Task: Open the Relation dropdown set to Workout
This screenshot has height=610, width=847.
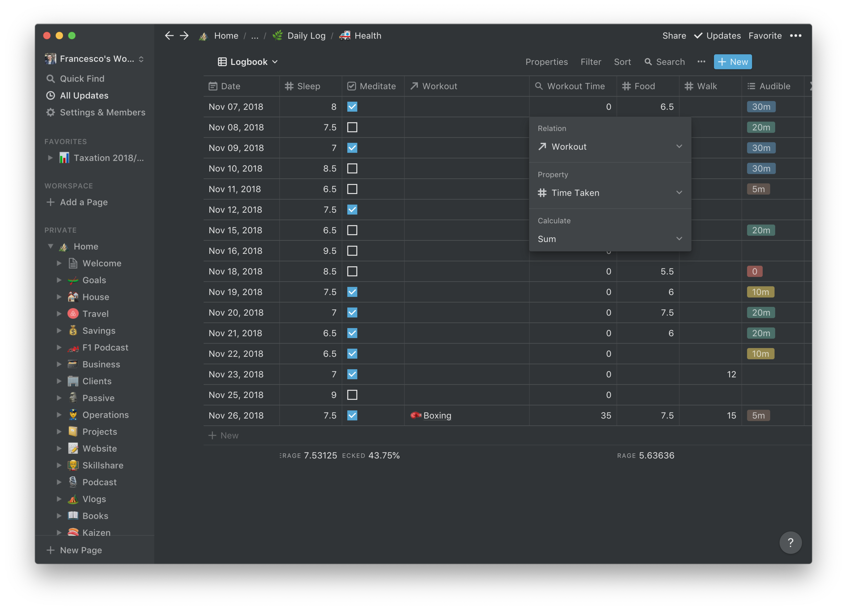Action: [x=610, y=146]
